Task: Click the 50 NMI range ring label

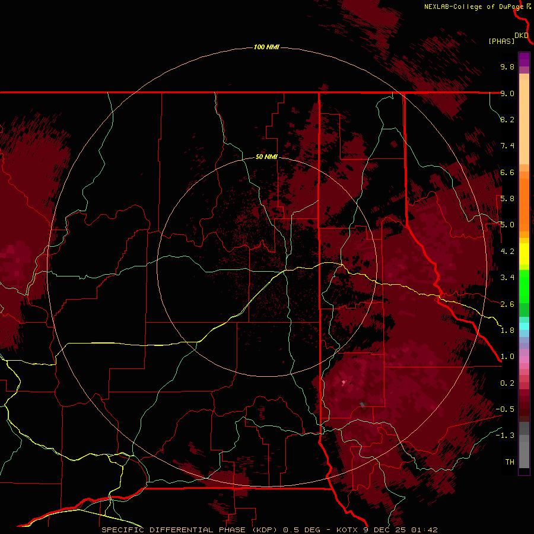Action: (266, 157)
